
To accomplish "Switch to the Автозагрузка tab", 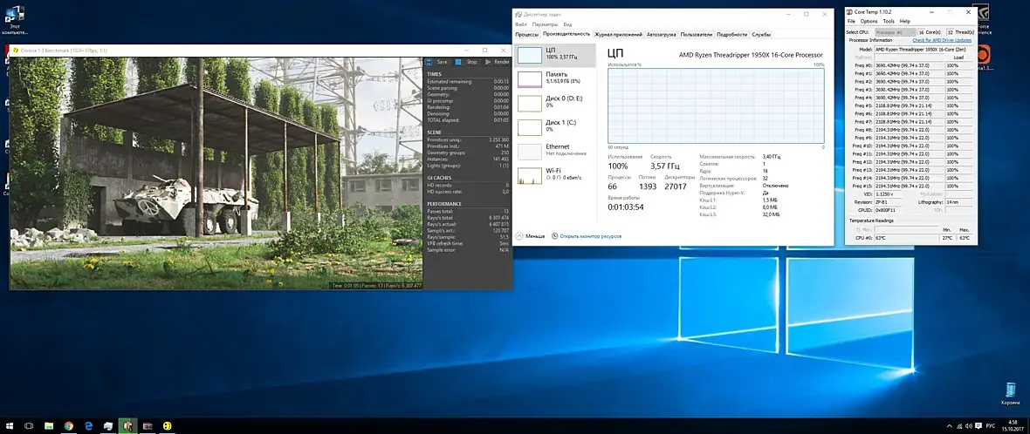I will coord(662,34).
